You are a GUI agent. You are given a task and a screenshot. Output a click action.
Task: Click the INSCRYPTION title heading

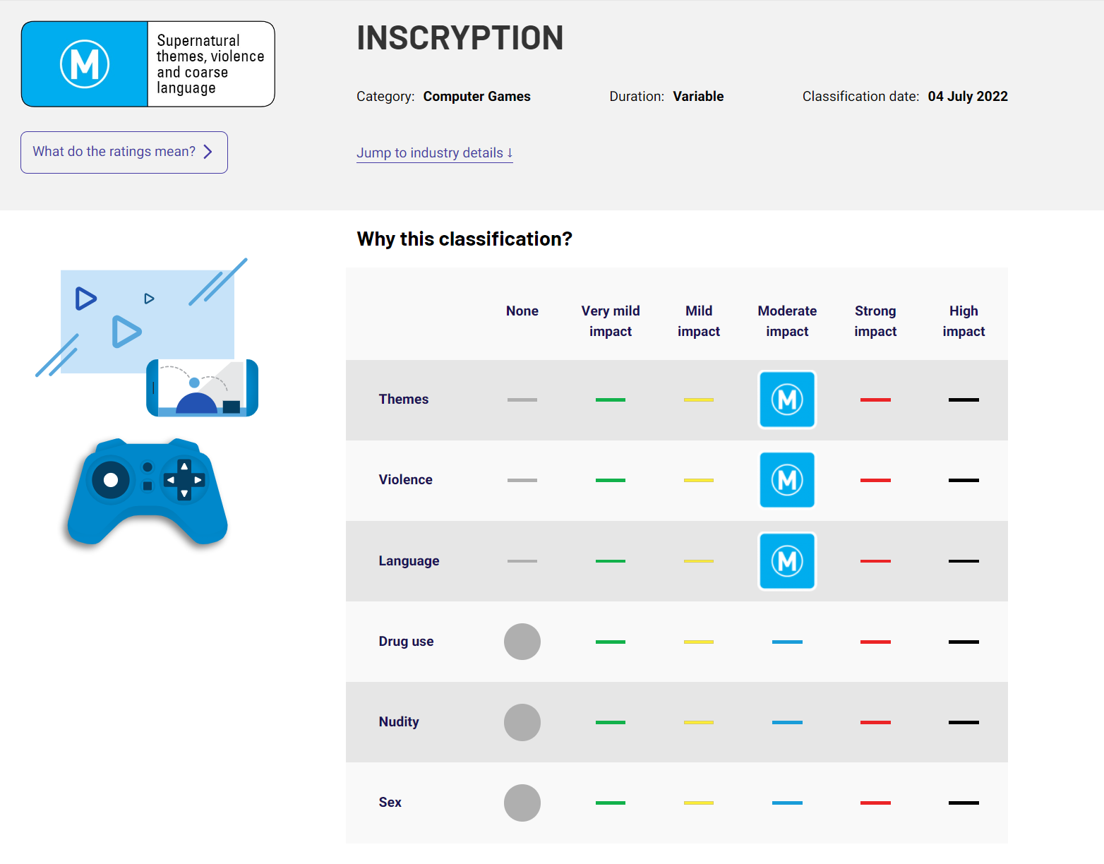460,38
